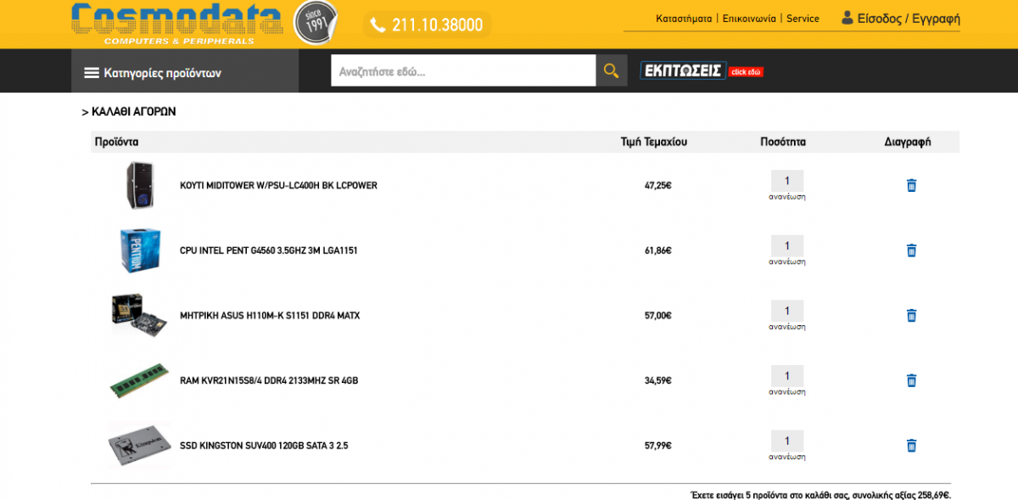Click the search magnifier button
This screenshot has width=1018, height=500.
pyautogui.click(x=612, y=70)
